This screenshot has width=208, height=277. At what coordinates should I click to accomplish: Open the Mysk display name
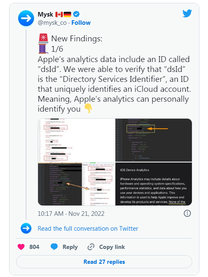(x=45, y=14)
